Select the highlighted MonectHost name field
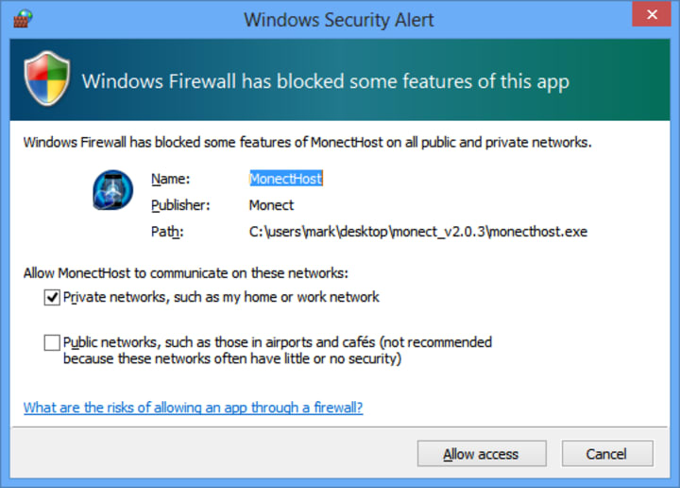The image size is (680, 488). click(x=285, y=178)
